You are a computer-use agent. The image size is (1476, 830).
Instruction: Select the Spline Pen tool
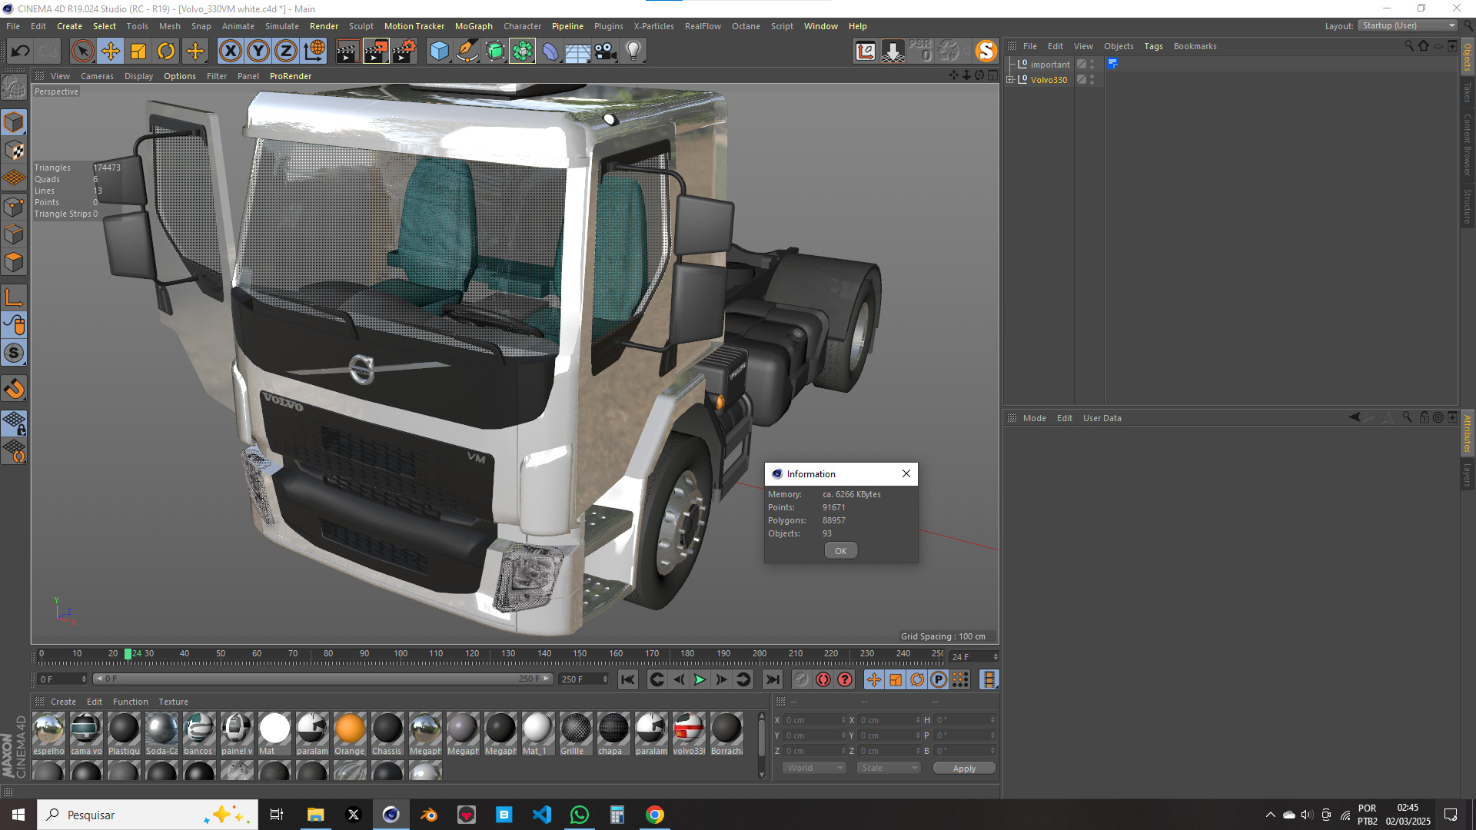tap(467, 51)
